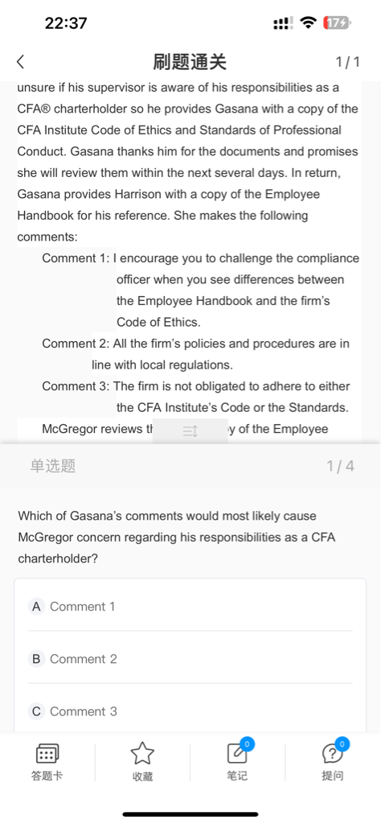Image resolution: width=381 pixels, height=824 pixels.
Task: Tap the question mark ask icon
Action: [x=332, y=755]
